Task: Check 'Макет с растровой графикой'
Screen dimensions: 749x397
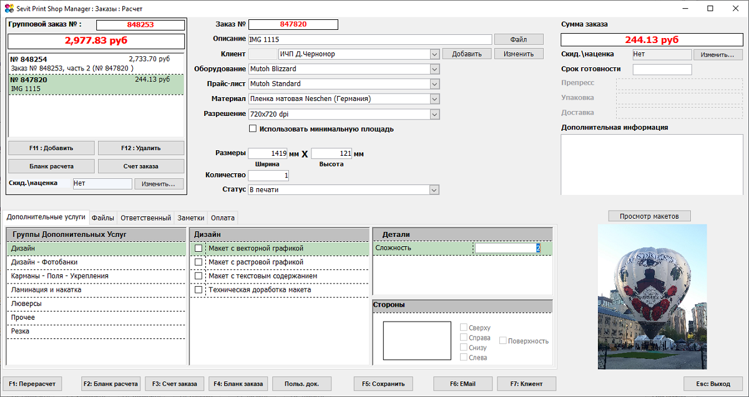Action: pyautogui.click(x=198, y=262)
